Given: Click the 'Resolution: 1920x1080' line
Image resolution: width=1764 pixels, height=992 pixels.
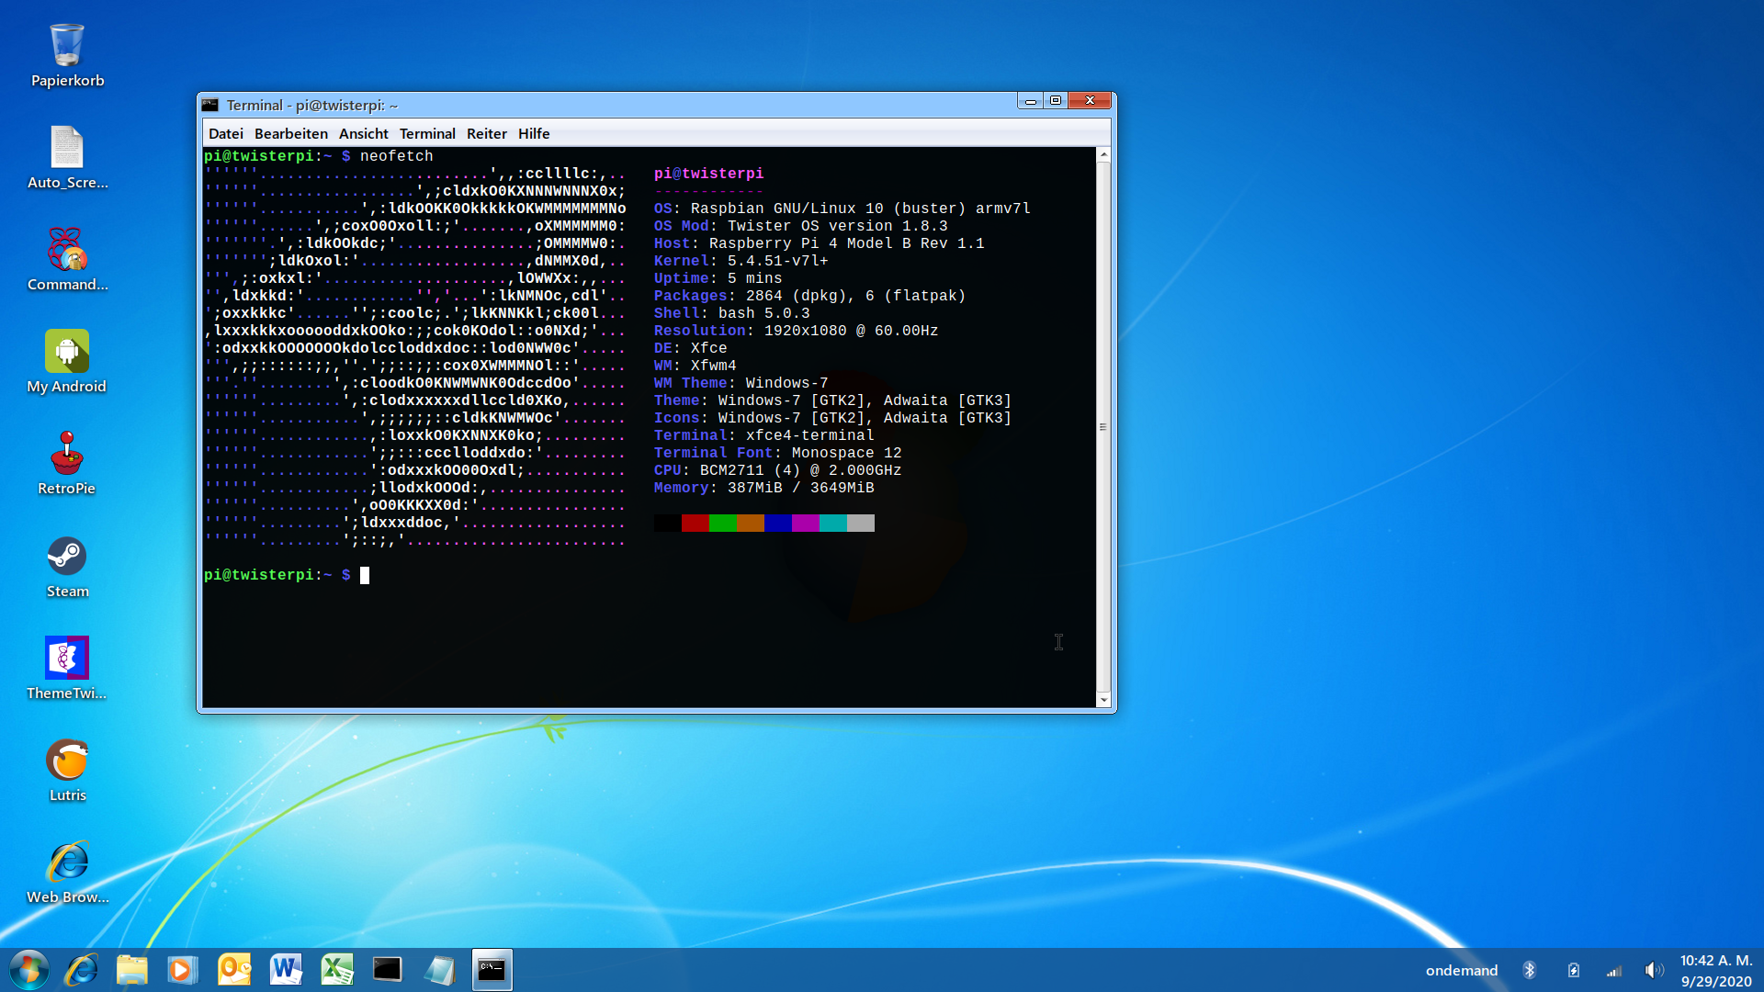Looking at the screenshot, I should [x=796, y=331].
